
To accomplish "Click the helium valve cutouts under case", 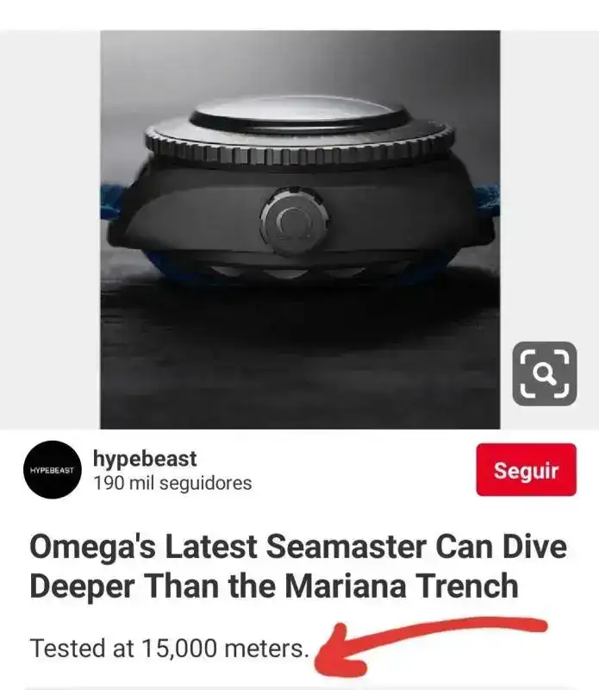I will 288,271.
